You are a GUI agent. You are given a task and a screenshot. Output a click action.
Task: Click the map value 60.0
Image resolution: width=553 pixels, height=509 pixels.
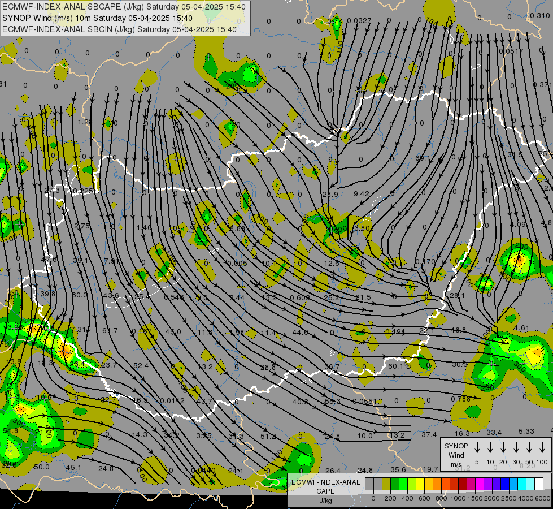coord(79,295)
